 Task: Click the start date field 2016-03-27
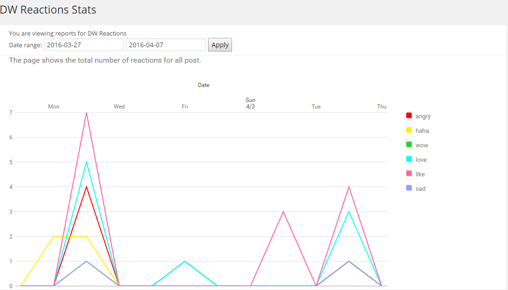[84, 45]
